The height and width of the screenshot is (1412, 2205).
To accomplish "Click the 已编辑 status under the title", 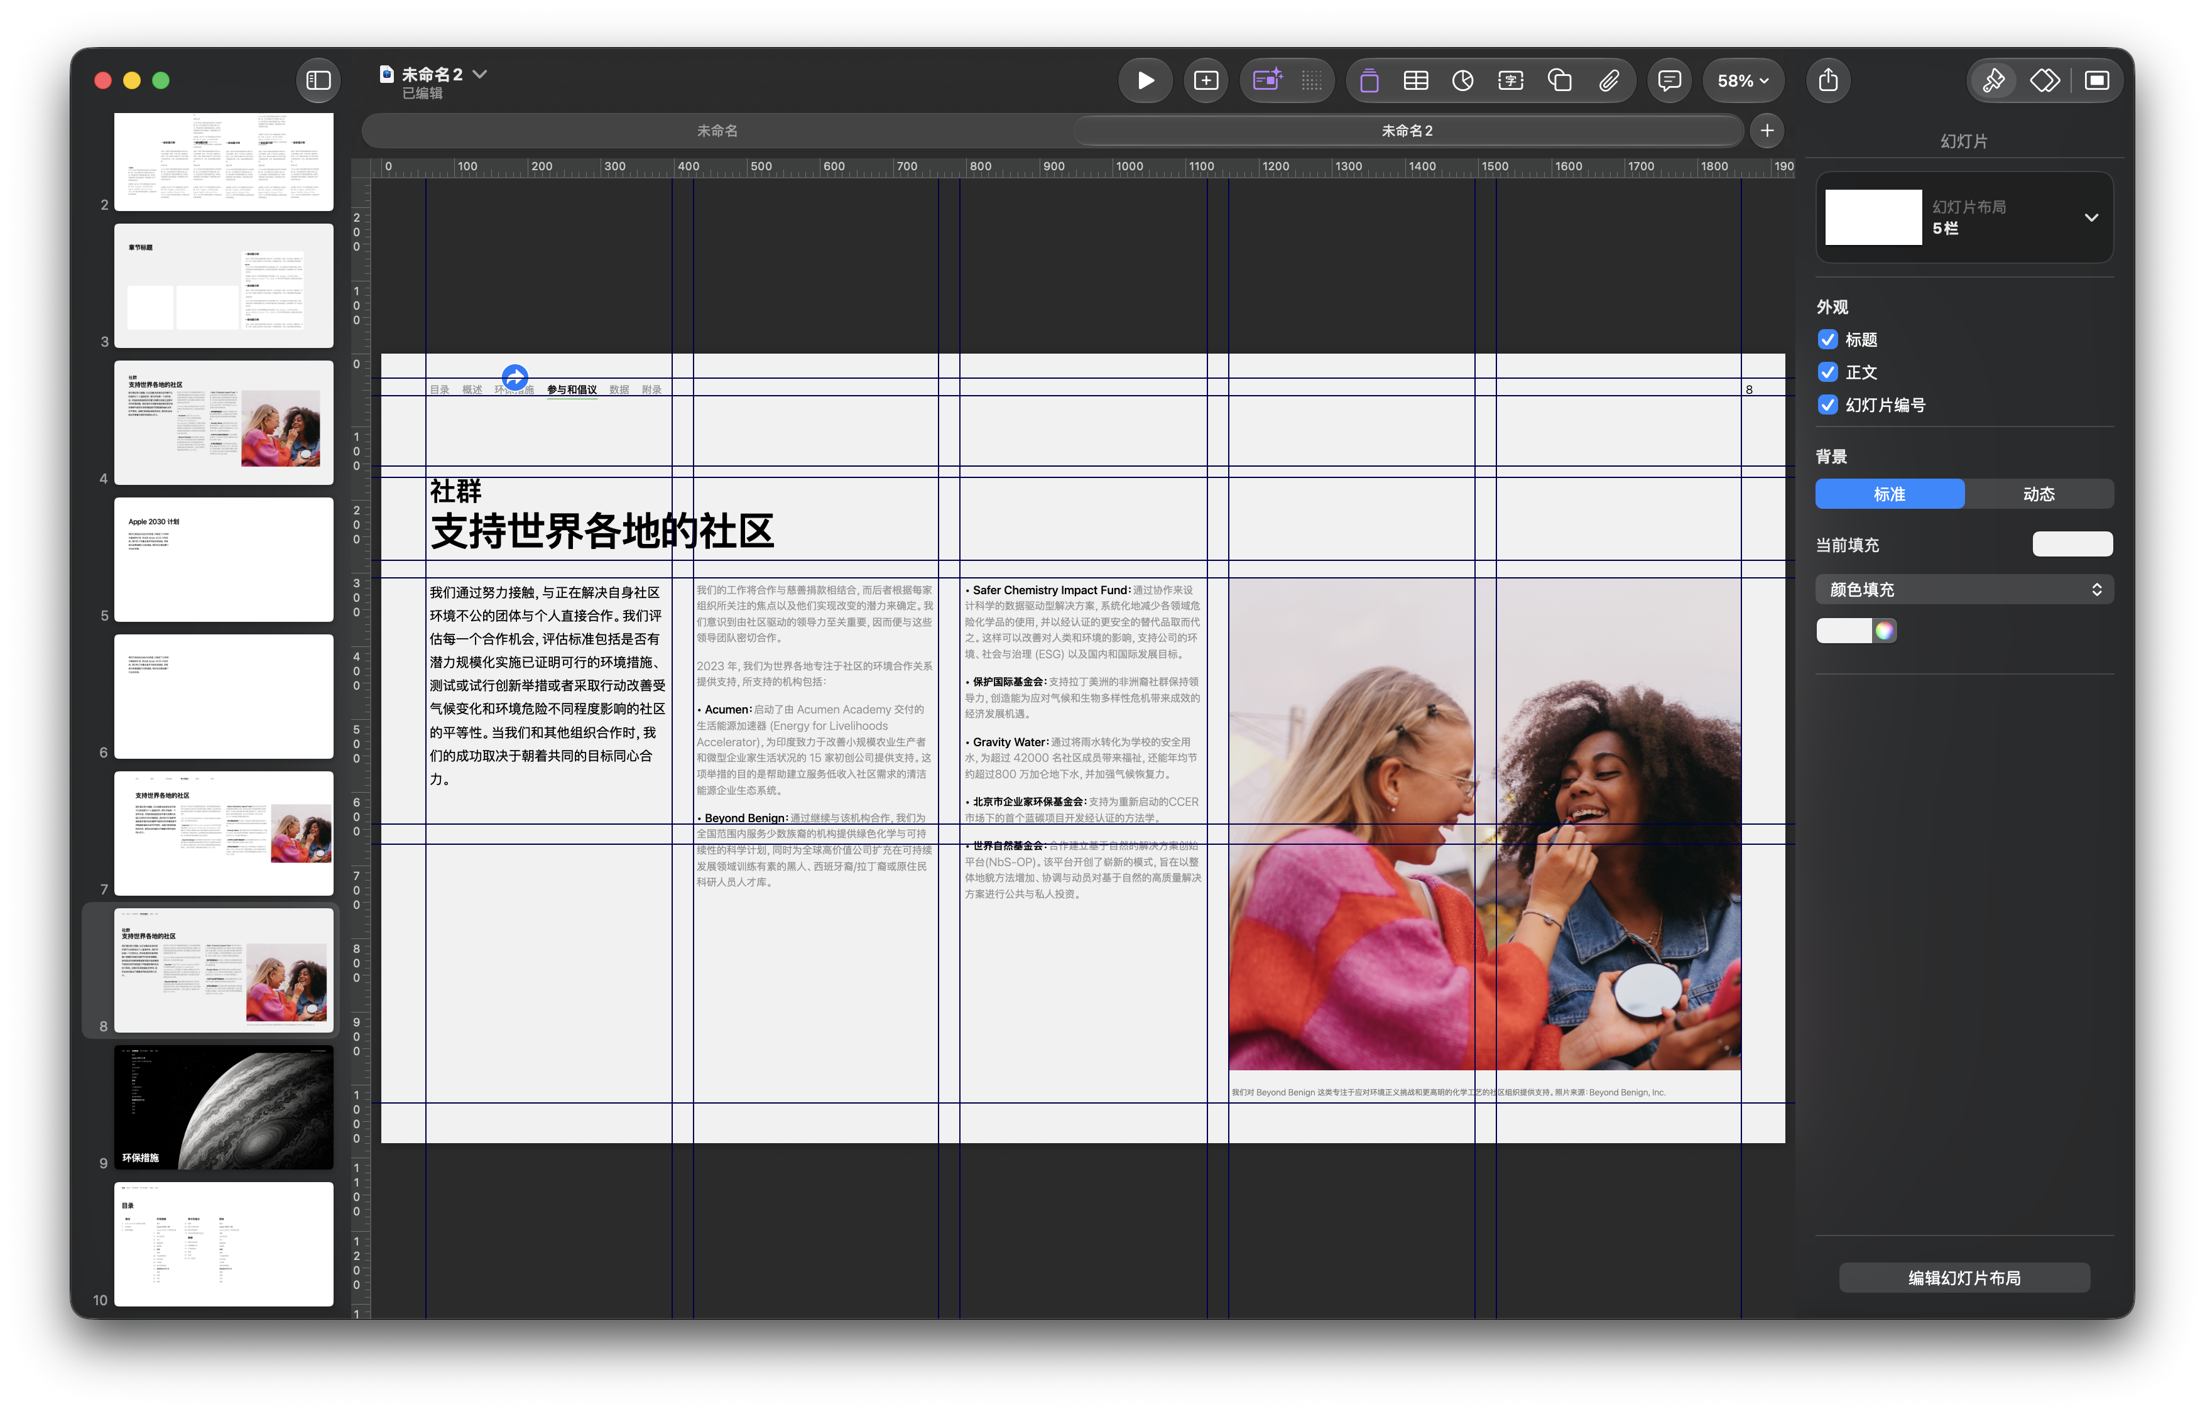I will point(422,94).
